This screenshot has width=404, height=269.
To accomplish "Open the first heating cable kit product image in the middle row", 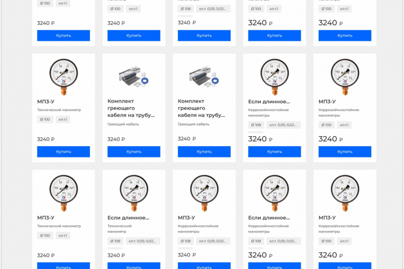I will click(x=134, y=77).
